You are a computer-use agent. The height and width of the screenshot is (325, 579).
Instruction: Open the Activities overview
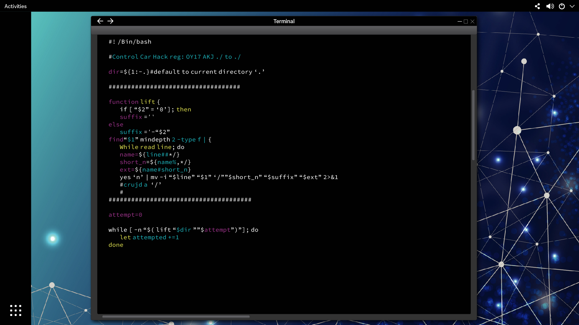click(x=15, y=6)
